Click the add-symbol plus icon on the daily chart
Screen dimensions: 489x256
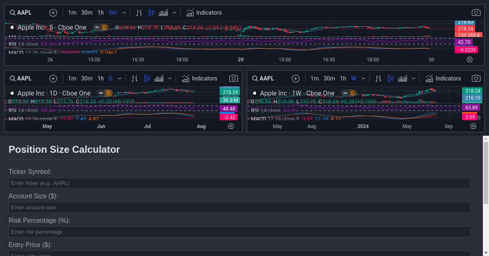(x=53, y=78)
